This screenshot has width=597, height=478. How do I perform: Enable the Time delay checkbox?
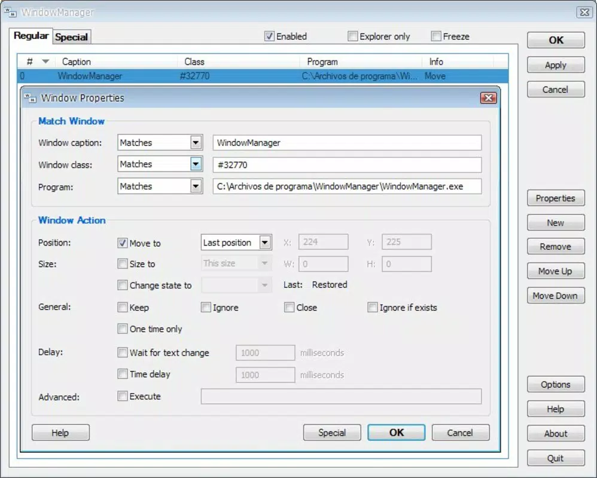point(122,374)
